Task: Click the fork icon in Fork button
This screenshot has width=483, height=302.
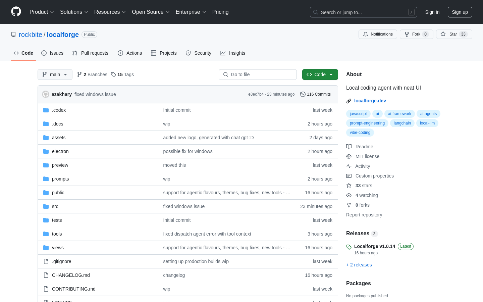Action: tap(407, 34)
